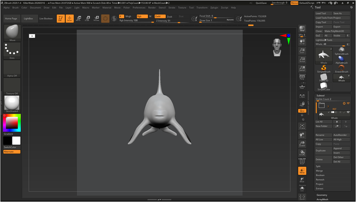Activate Edit mode button

[60, 19]
